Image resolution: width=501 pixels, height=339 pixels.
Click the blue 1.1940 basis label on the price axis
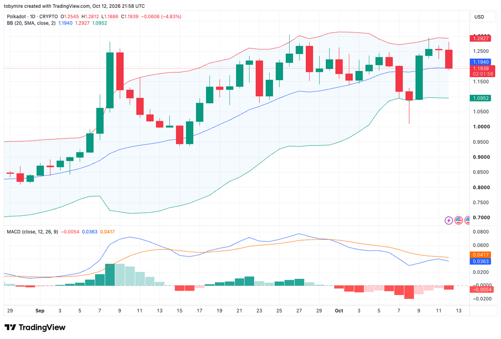[480, 62]
